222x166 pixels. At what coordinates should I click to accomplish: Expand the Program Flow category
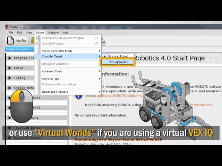click(x=10, y=58)
